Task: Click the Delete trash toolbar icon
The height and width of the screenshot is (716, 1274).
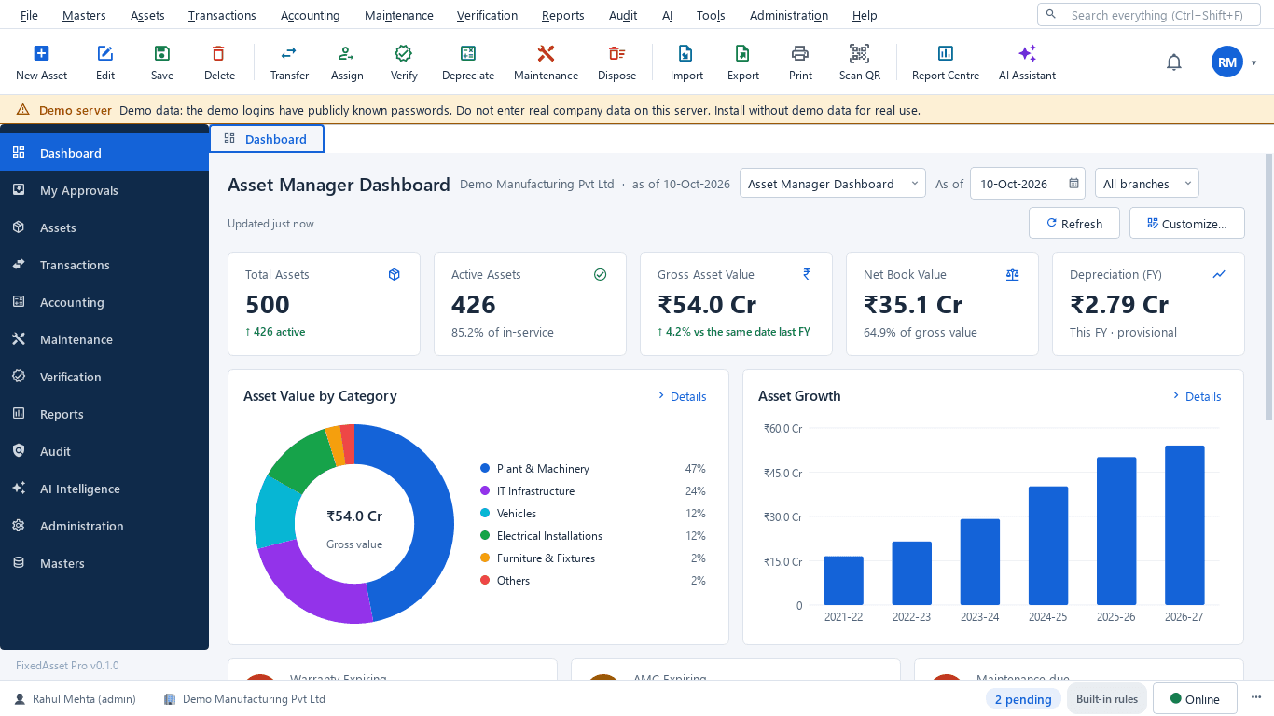Action: (219, 53)
